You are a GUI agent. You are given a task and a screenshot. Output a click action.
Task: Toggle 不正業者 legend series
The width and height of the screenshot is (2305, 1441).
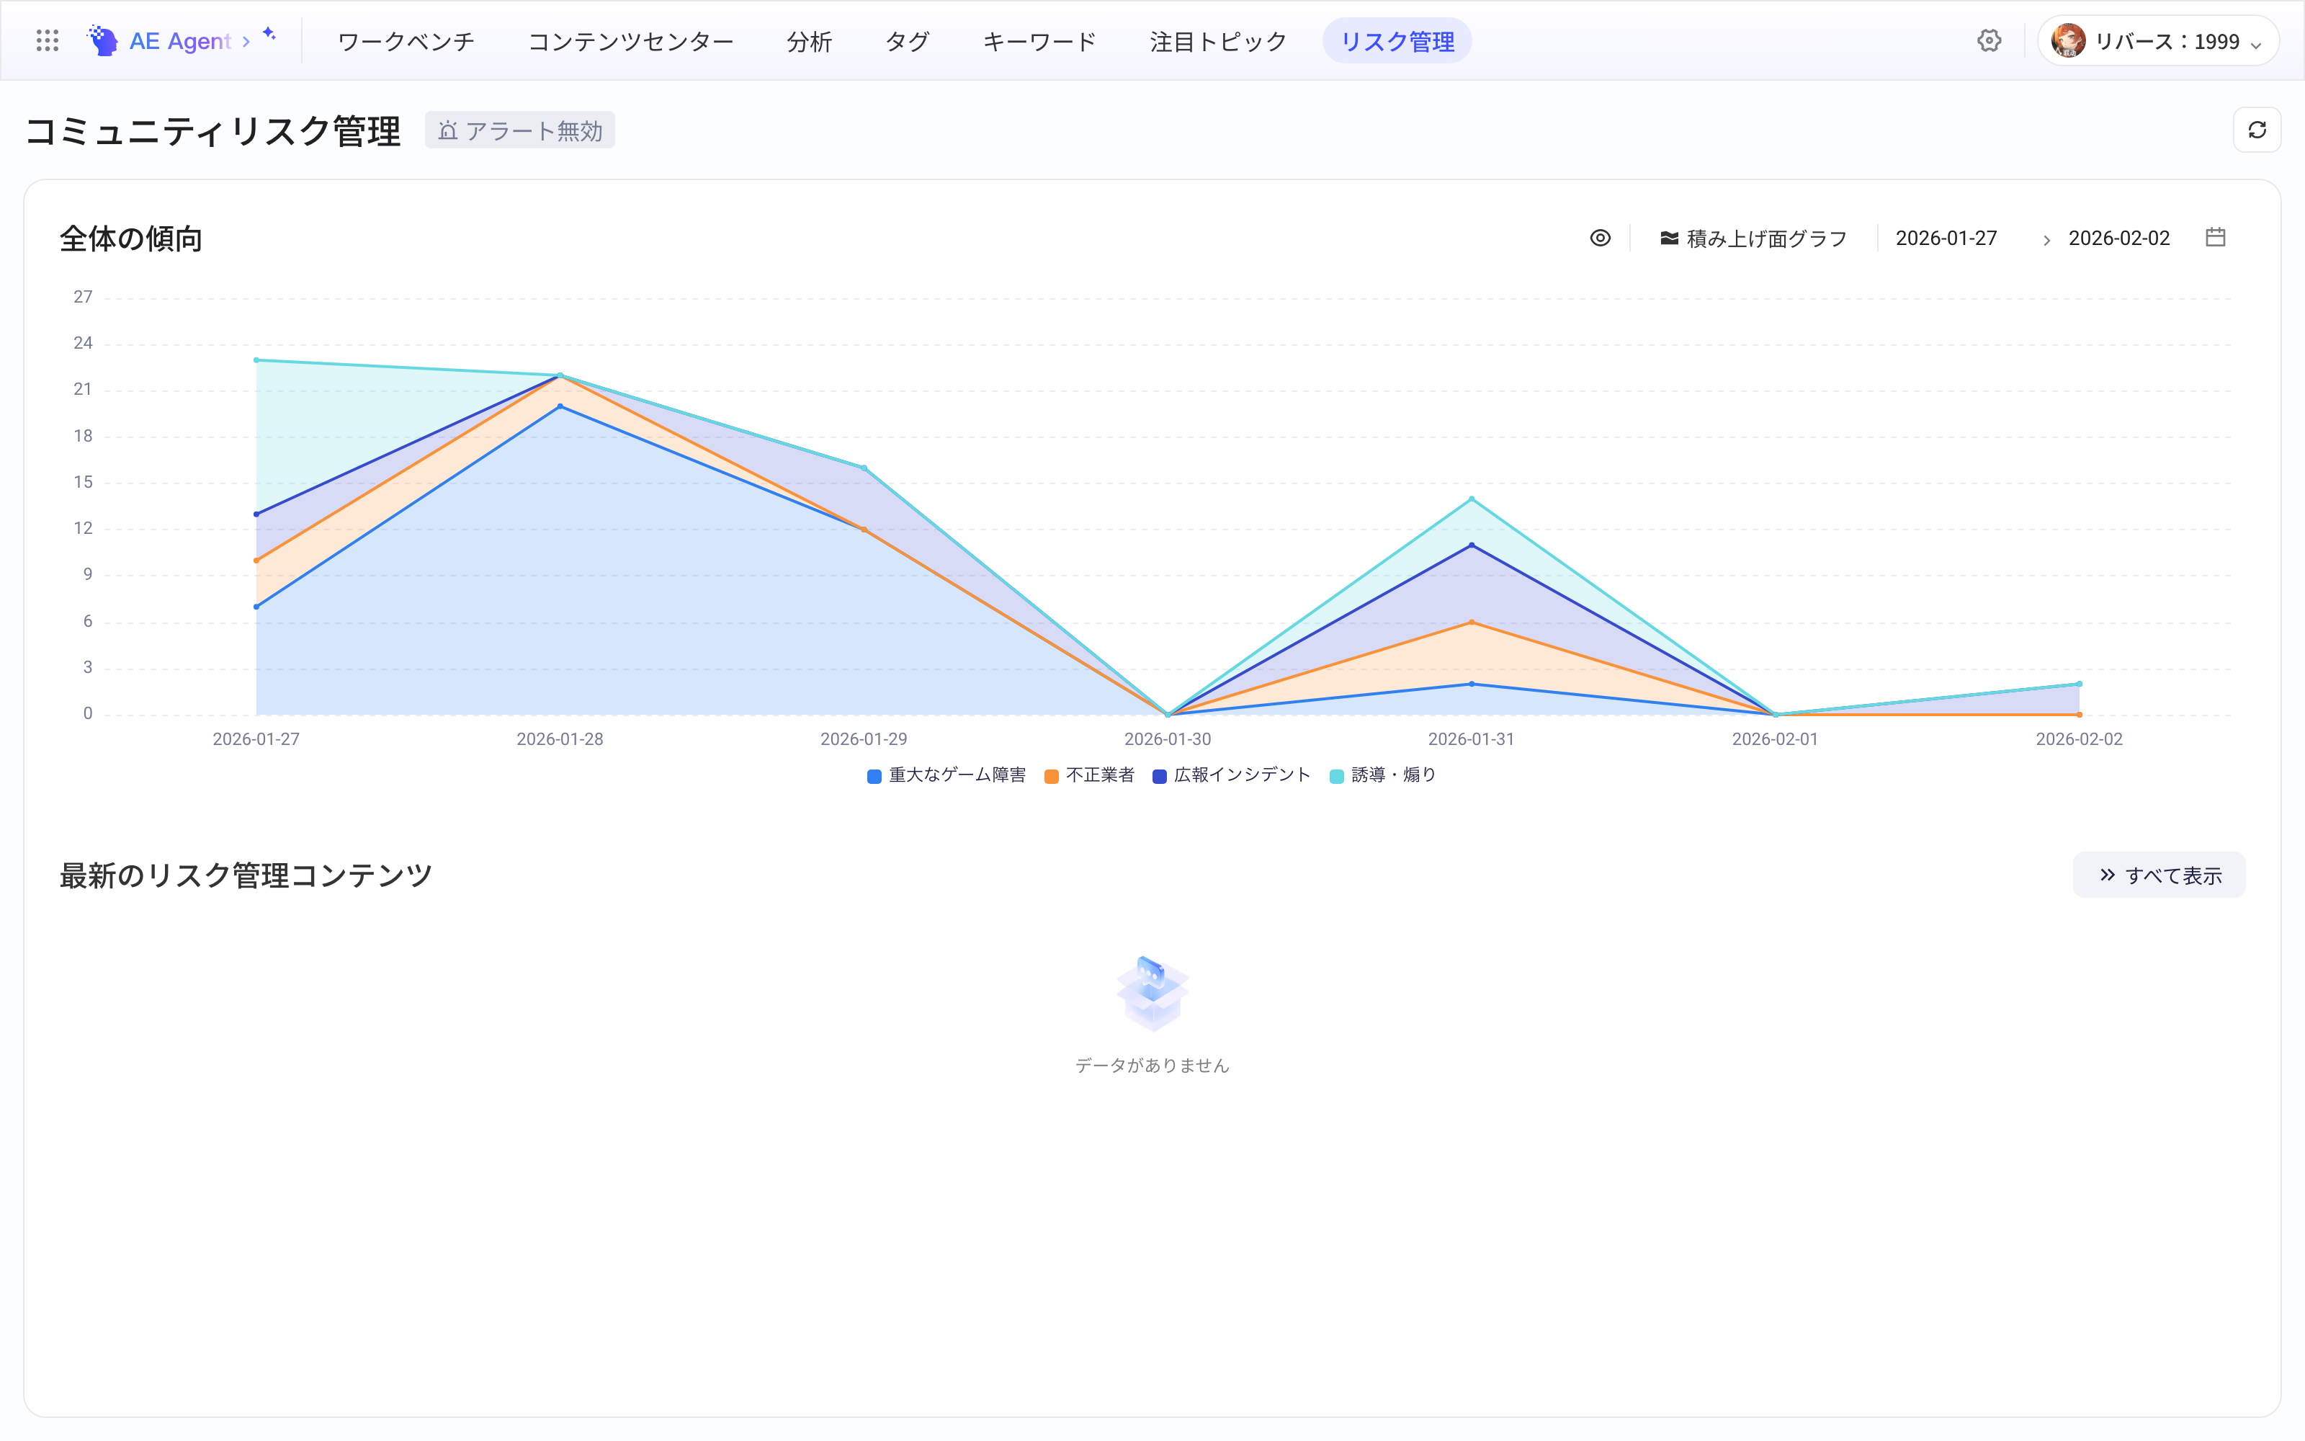pos(1090,775)
